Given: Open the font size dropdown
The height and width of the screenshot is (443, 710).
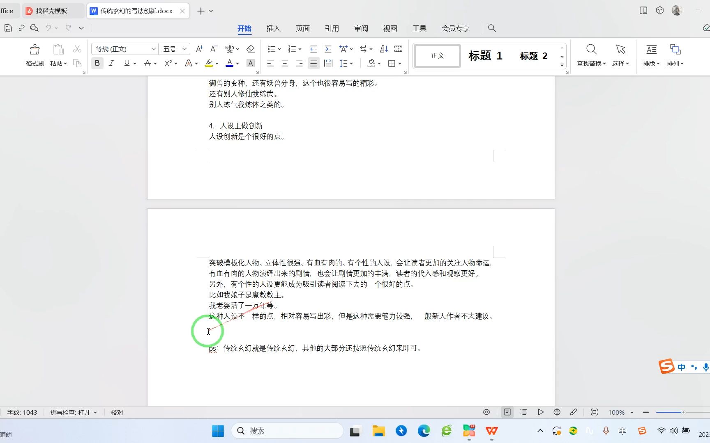Looking at the screenshot, I should [184, 49].
